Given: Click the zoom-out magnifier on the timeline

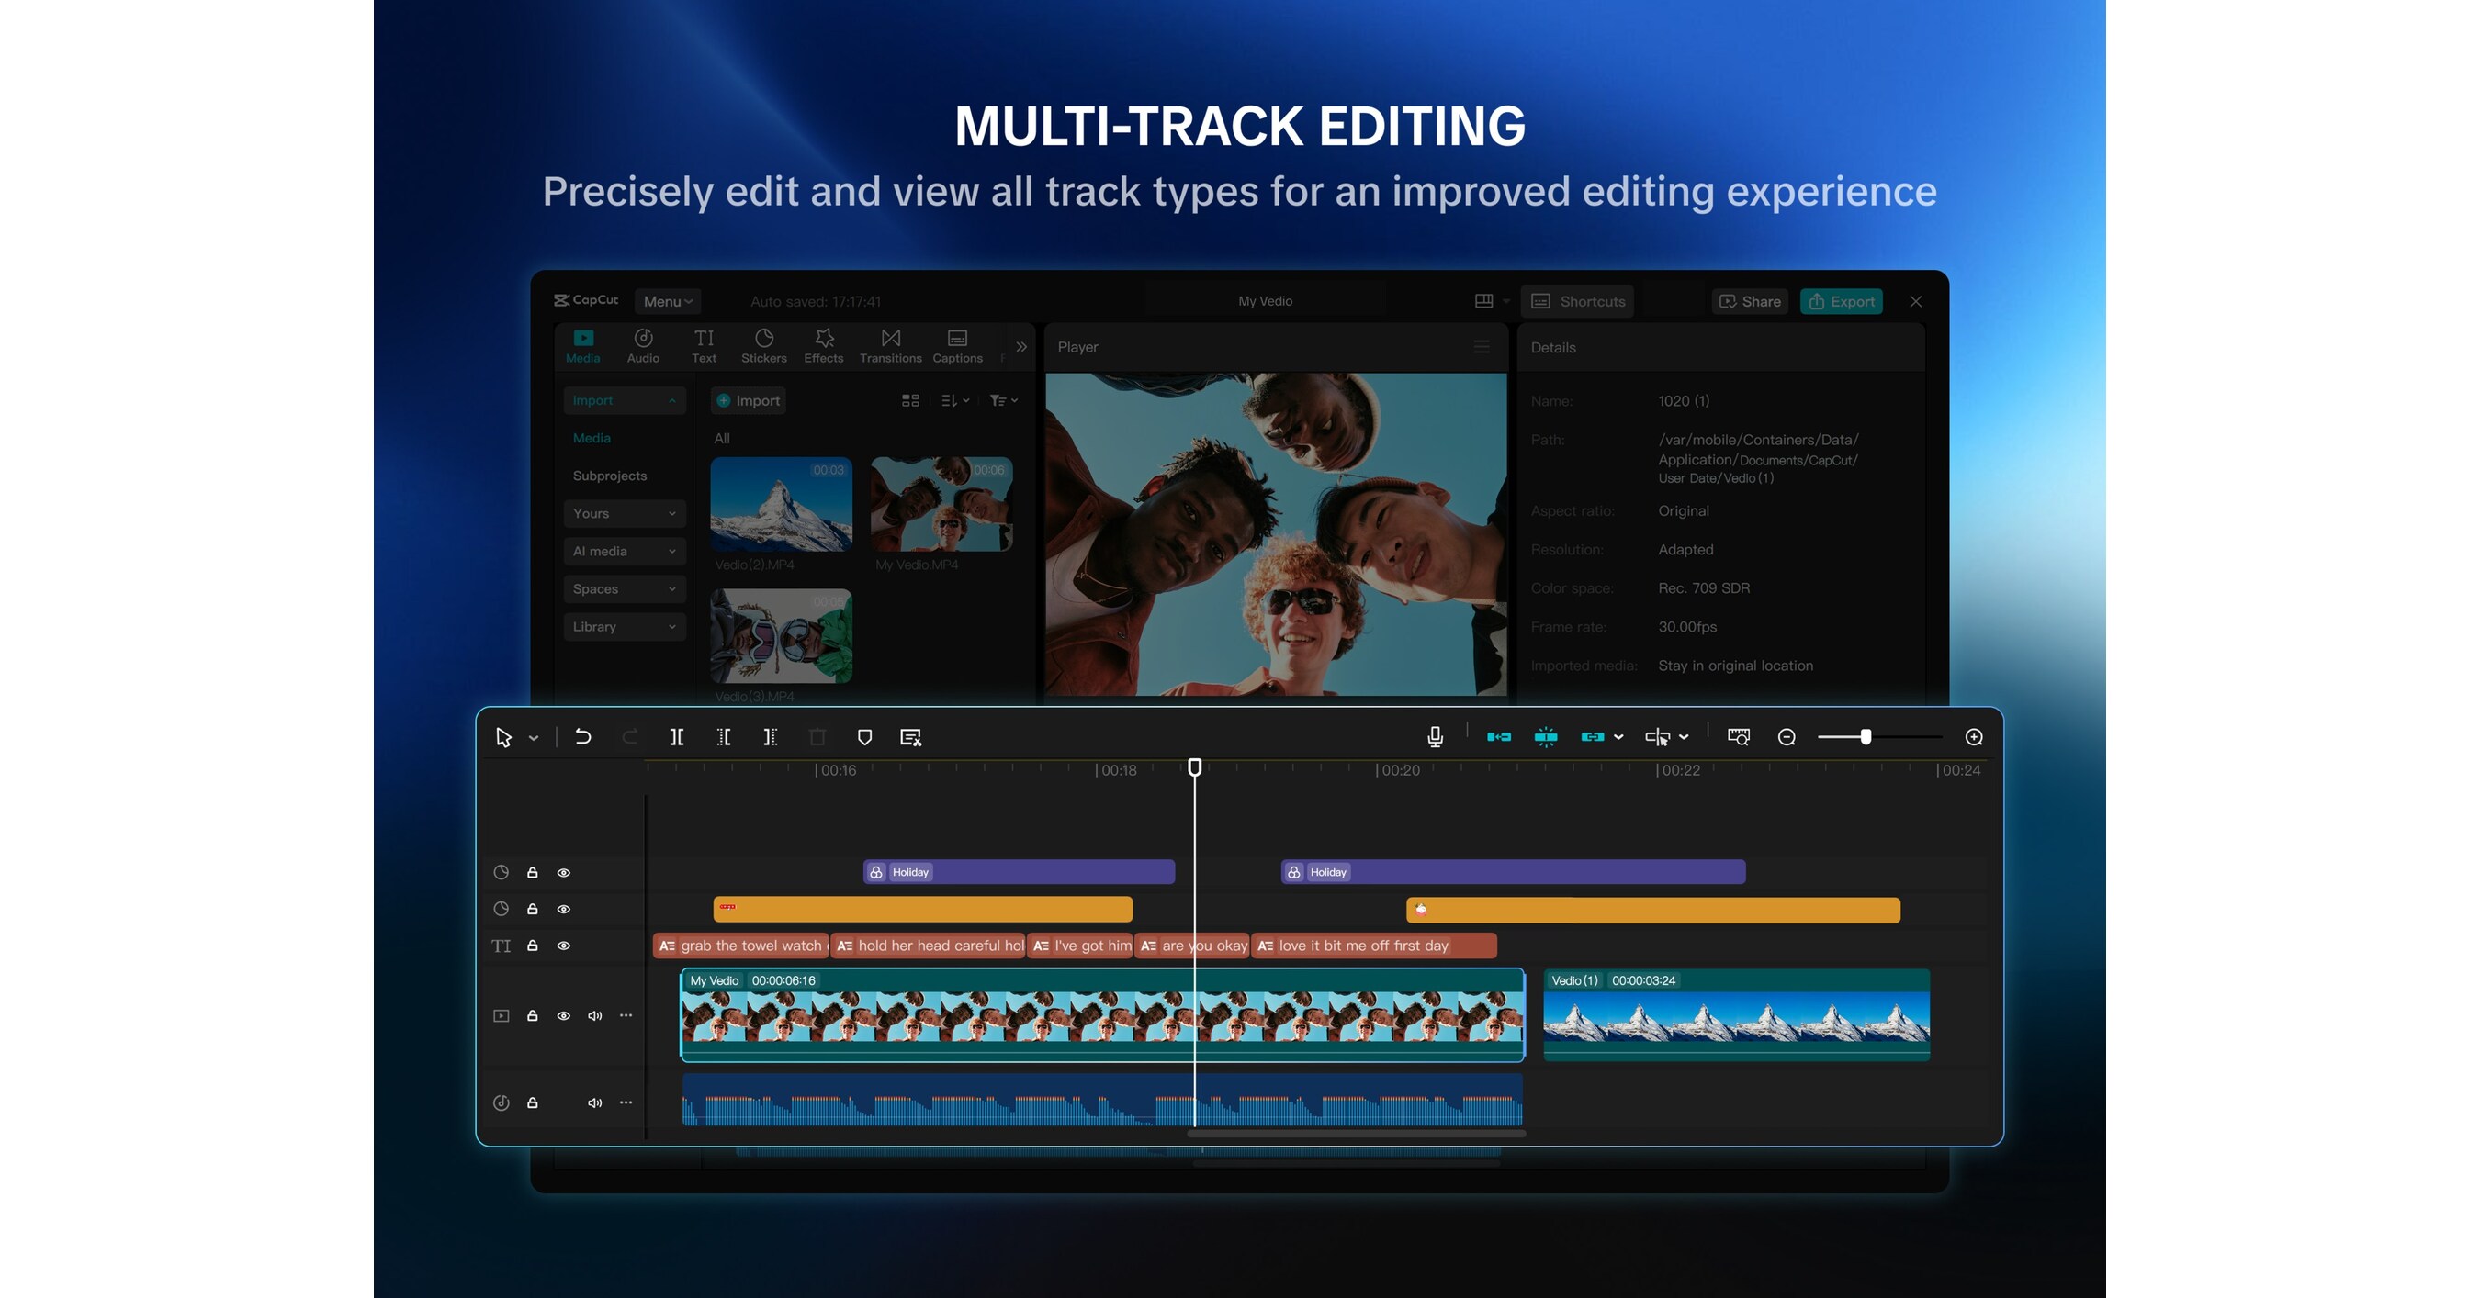Looking at the screenshot, I should 1787,737.
